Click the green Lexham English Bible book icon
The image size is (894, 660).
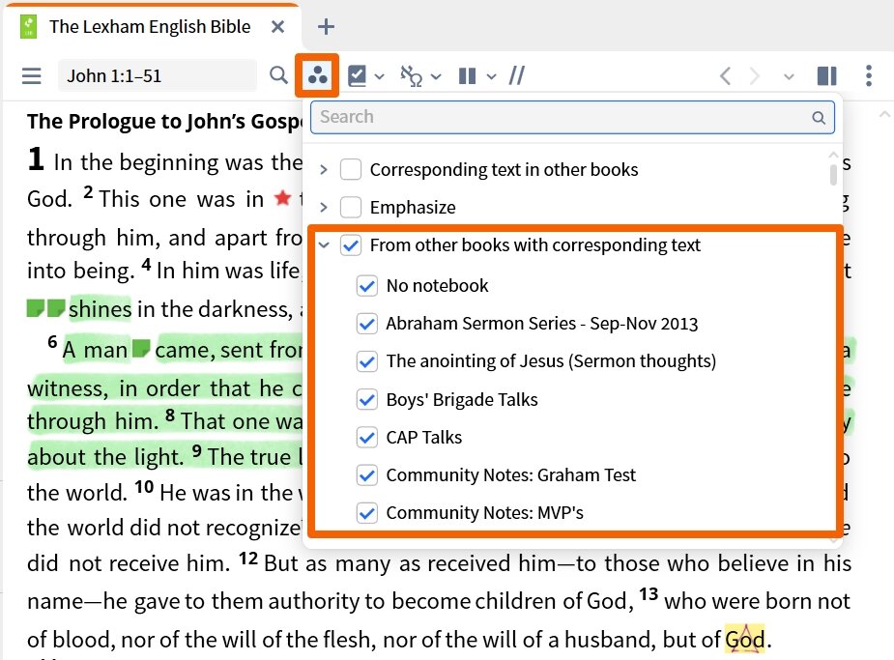pyautogui.click(x=28, y=27)
